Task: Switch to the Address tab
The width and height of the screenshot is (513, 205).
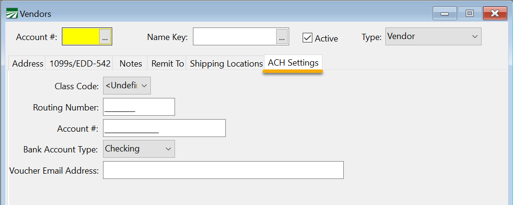Action: click(x=28, y=64)
